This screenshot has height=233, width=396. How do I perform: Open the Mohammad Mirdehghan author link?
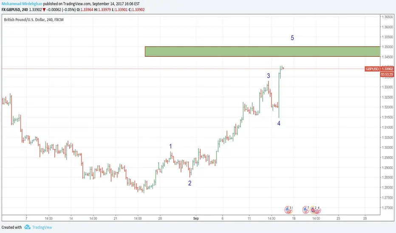[x=22, y=4]
